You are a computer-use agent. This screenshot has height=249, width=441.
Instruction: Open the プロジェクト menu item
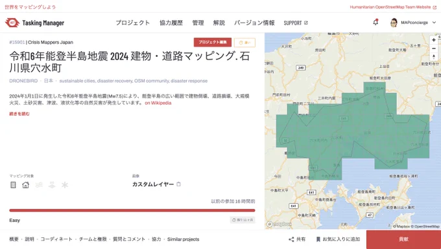tap(133, 23)
